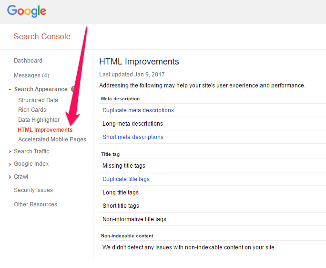The height and width of the screenshot is (268, 326).
Task: Select Search Traffic sidebar item
Action: (x=31, y=151)
